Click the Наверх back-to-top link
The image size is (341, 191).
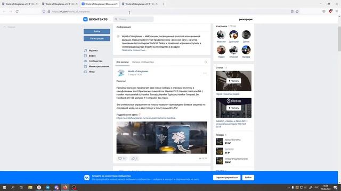pyautogui.click(x=10, y=27)
